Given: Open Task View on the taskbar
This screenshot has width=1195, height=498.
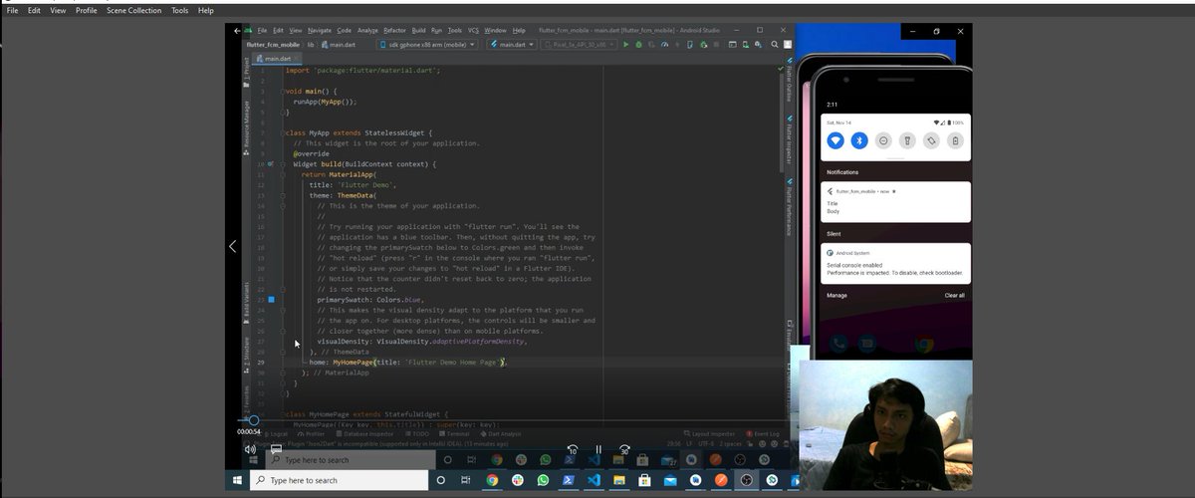Looking at the screenshot, I should pyautogui.click(x=465, y=480).
